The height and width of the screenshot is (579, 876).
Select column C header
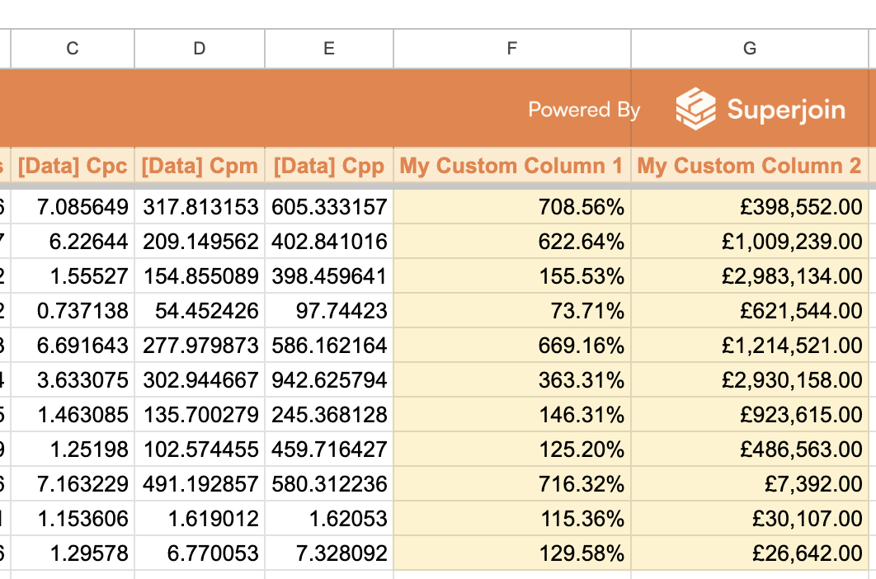click(x=73, y=49)
